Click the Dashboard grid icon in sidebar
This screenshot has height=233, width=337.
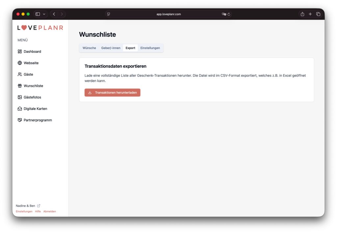[x=20, y=52]
